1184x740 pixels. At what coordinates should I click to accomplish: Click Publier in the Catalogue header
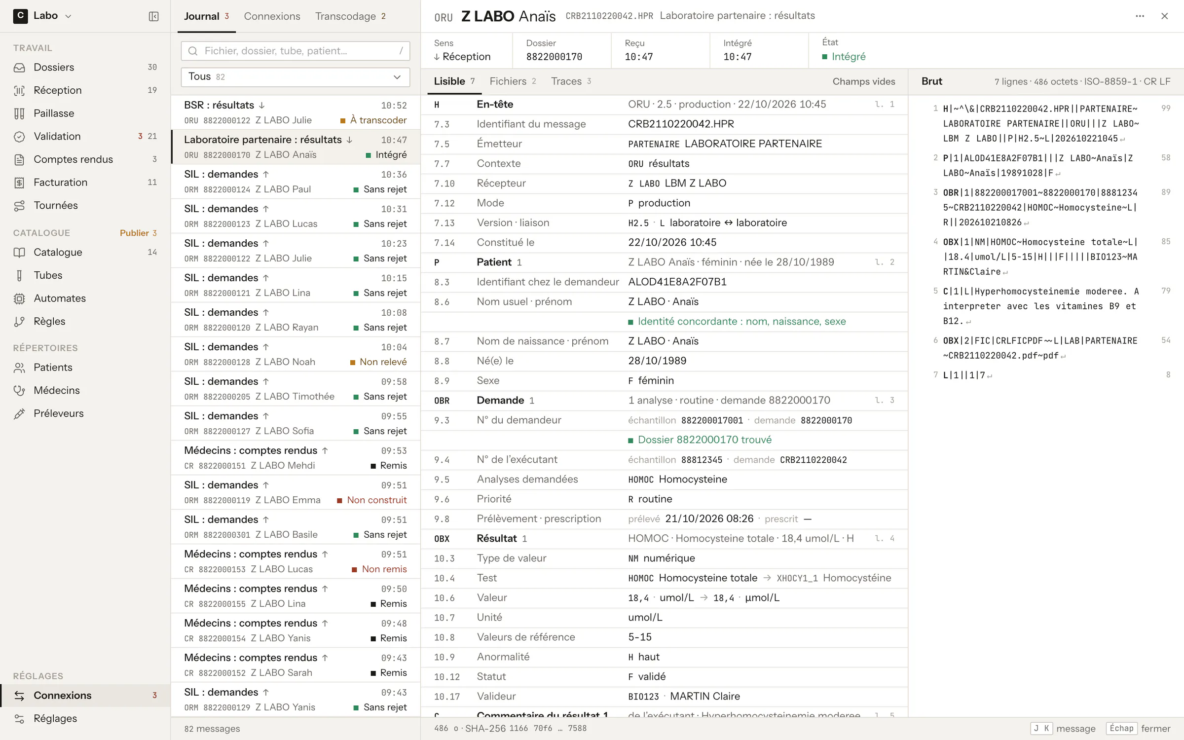[138, 233]
